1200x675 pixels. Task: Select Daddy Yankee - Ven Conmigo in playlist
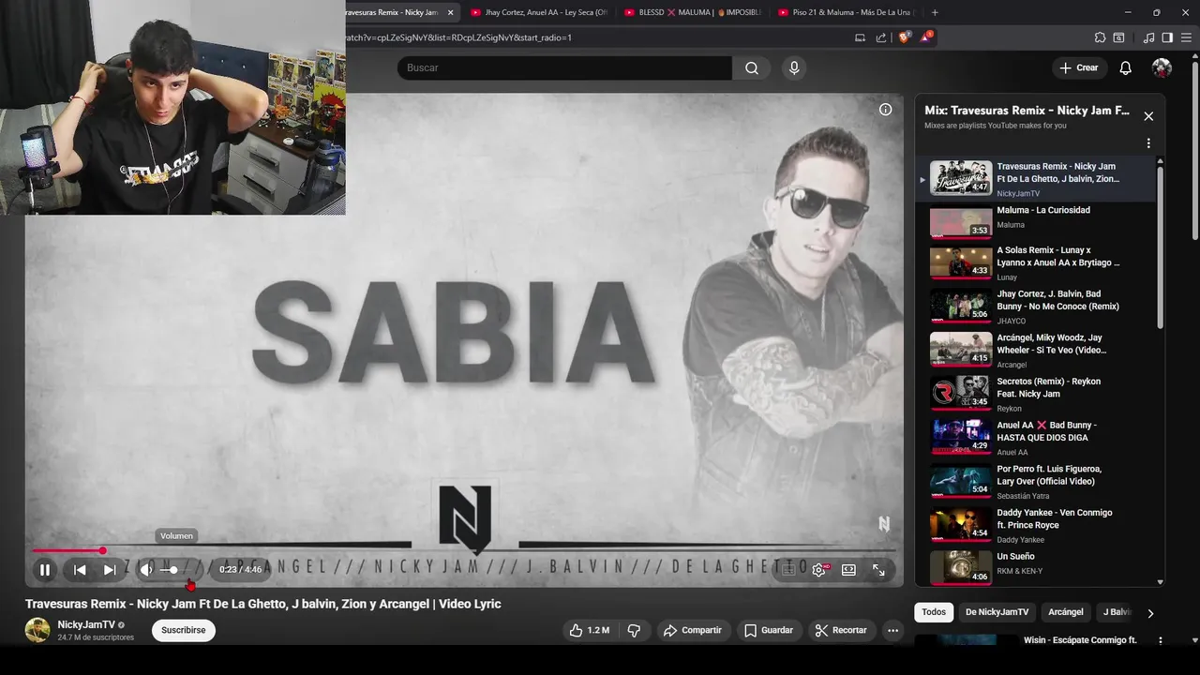pos(1036,526)
